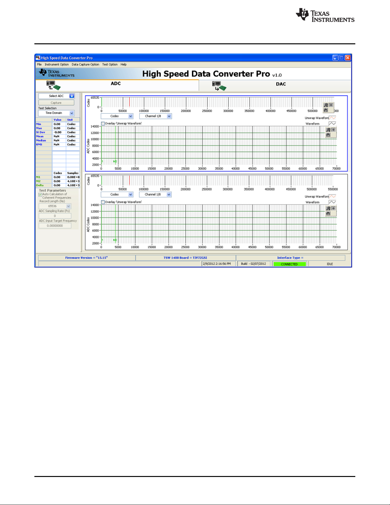Toggle Auto Calculation of Coherent Frequencies checkbox
The height and width of the screenshot is (505, 390).
40,194
